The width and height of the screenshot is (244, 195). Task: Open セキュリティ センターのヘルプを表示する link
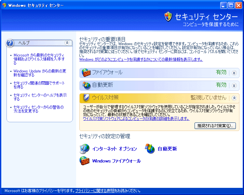pos(40,97)
